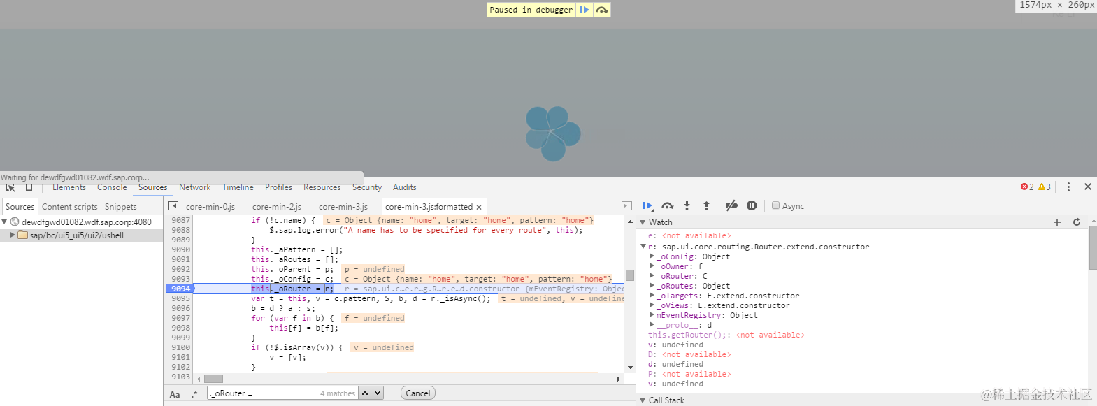This screenshot has width=1097, height=406.
Task: Resume from the Paused in debugger overlay
Action: click(585, 10)
